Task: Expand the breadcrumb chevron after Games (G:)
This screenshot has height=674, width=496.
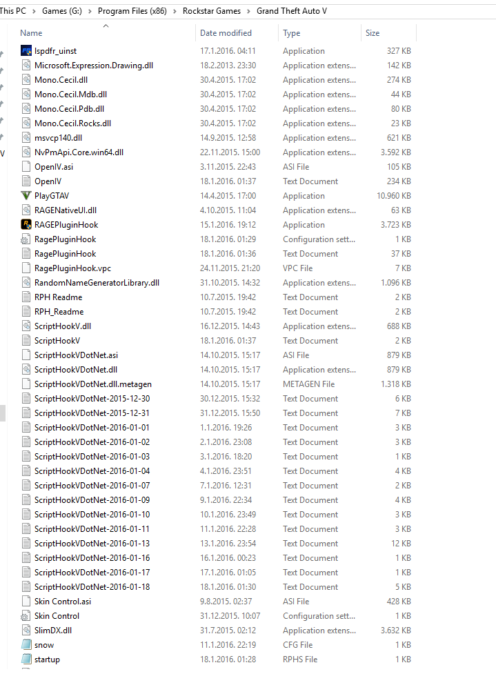Action: coord(90,11)
